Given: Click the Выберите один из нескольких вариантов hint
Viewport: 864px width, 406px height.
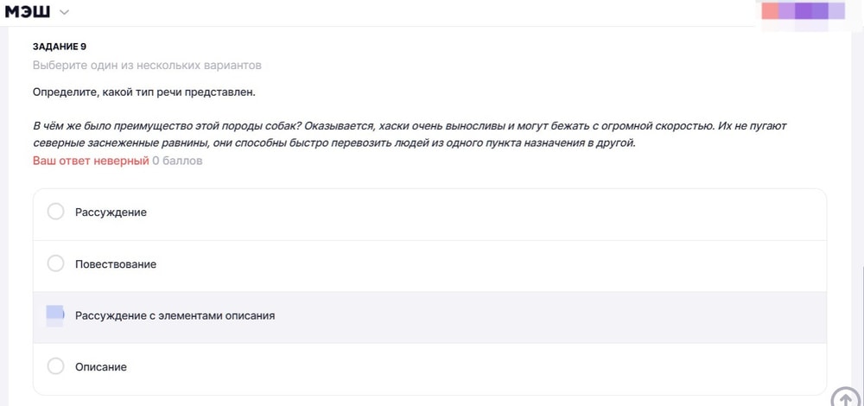Looking at the screenshot, I should click(147, 66).
